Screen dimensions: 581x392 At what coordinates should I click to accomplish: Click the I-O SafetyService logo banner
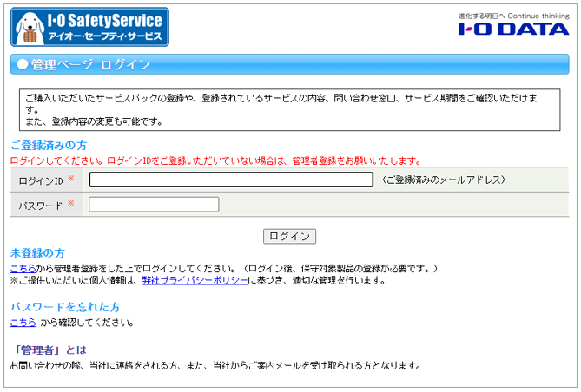(90, 27)
